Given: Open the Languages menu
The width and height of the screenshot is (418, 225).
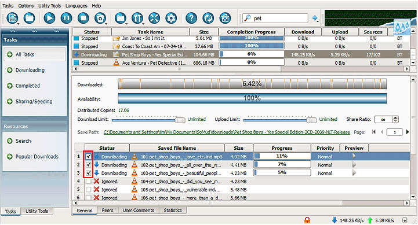Looking at the screenshot, I should coord(77,6).
